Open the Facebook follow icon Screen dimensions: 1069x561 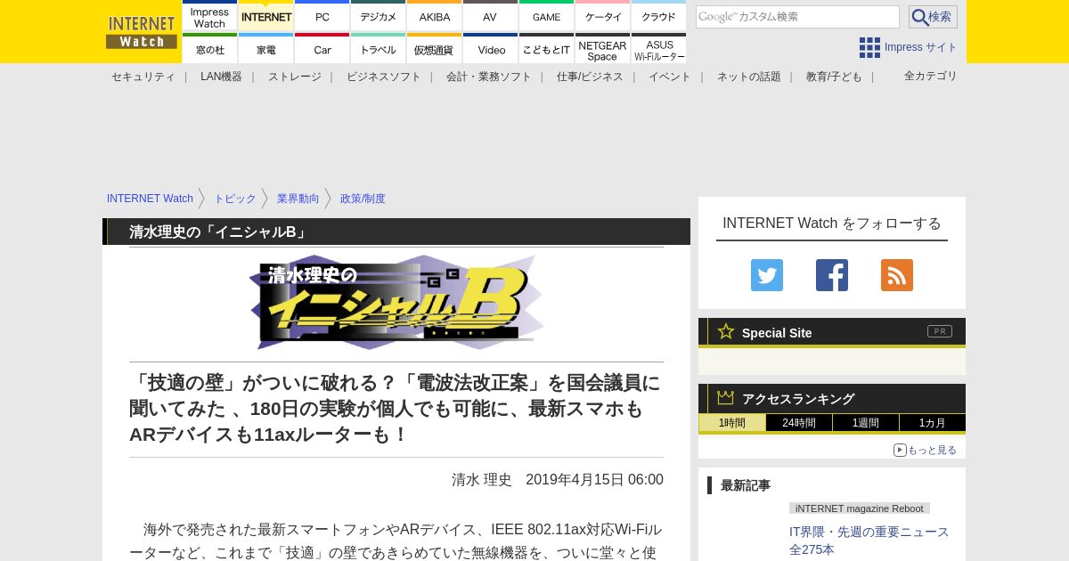tap(832, 275)
